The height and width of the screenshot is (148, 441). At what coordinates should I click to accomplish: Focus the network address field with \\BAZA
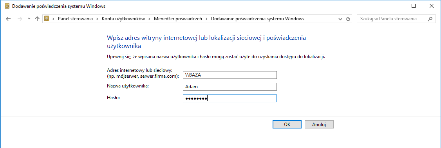230,75
